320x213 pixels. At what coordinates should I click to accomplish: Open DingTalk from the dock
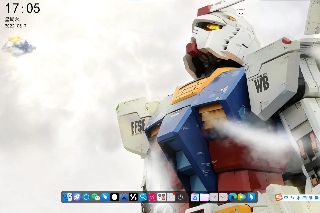(x=105, y=197)
